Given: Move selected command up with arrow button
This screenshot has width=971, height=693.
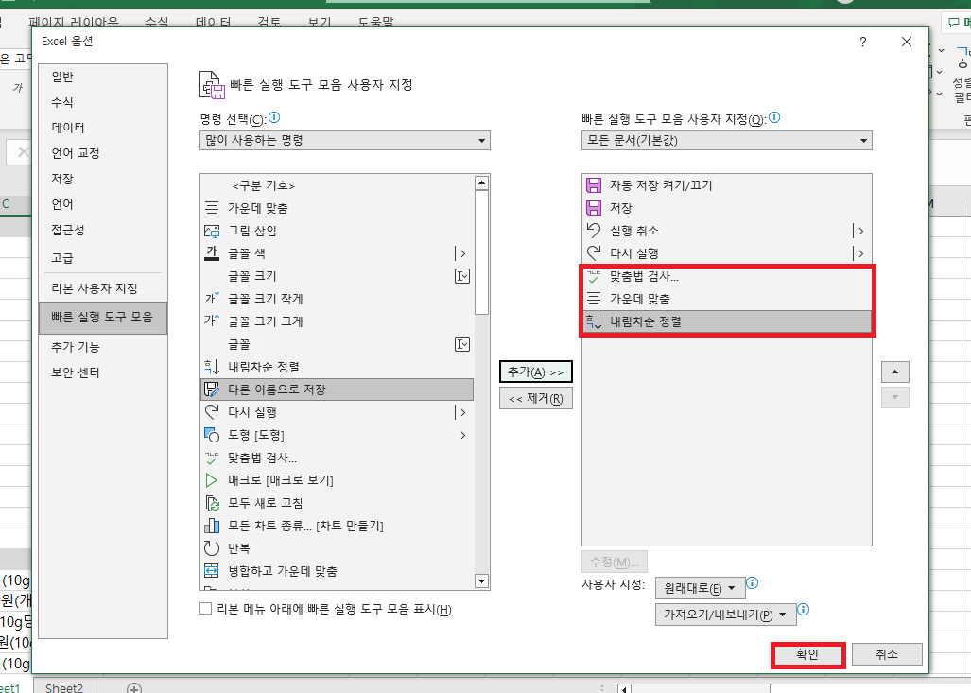Looking at the screenshot, I should [x=894, y=372].
